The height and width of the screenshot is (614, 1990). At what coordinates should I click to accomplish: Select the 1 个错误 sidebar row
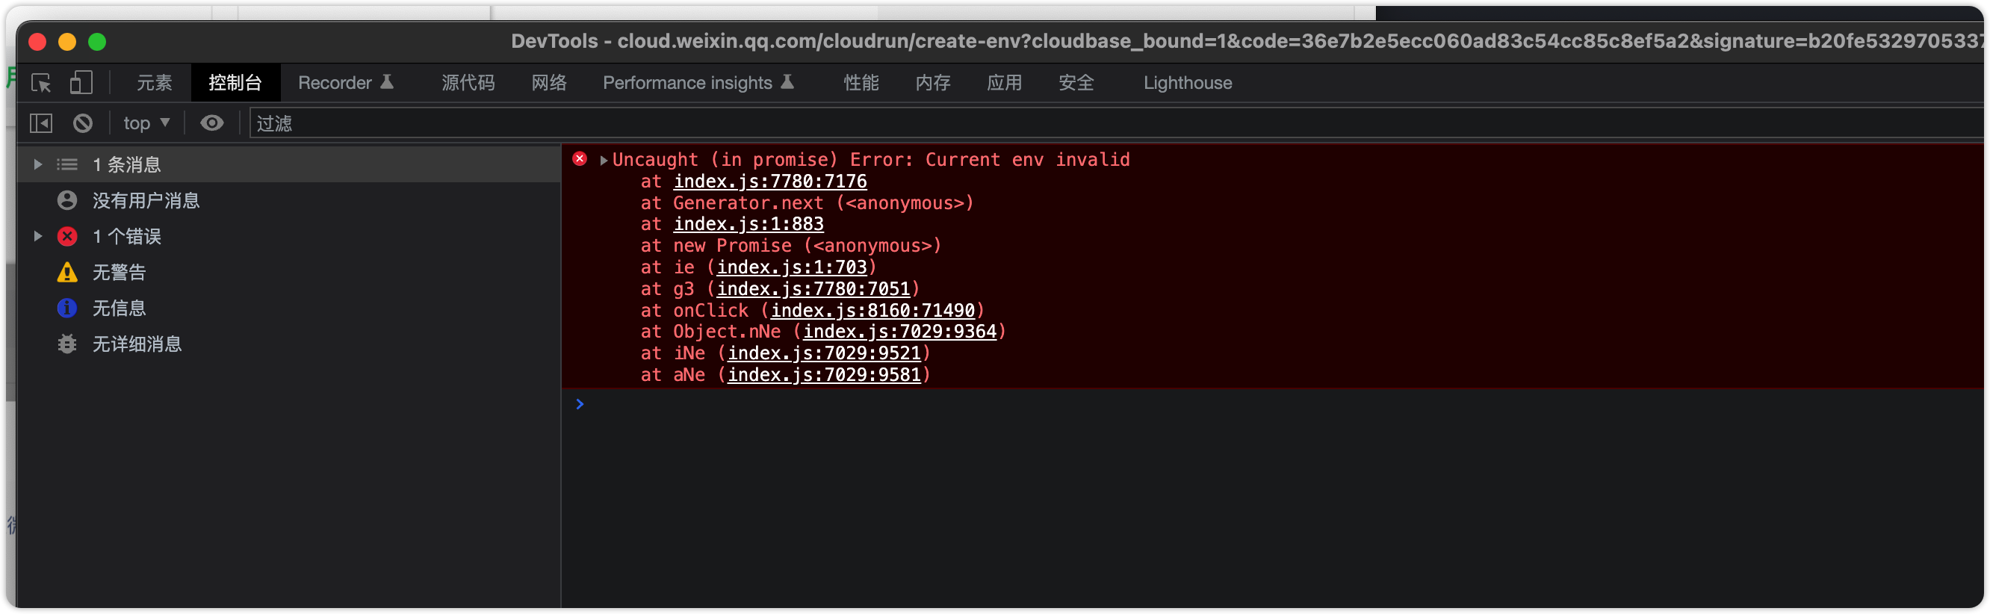click(x=289, y=236)
